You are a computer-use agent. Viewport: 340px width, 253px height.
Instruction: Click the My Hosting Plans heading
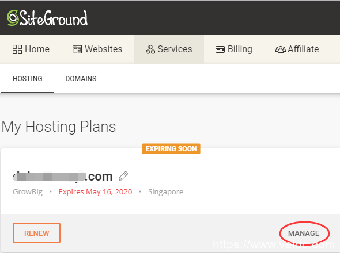pos(59,126)
